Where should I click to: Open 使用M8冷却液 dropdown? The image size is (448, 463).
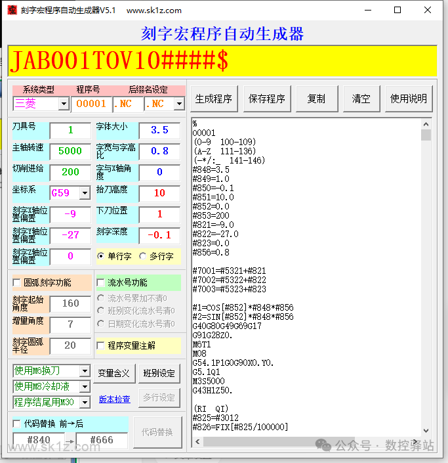click(85, 387)
